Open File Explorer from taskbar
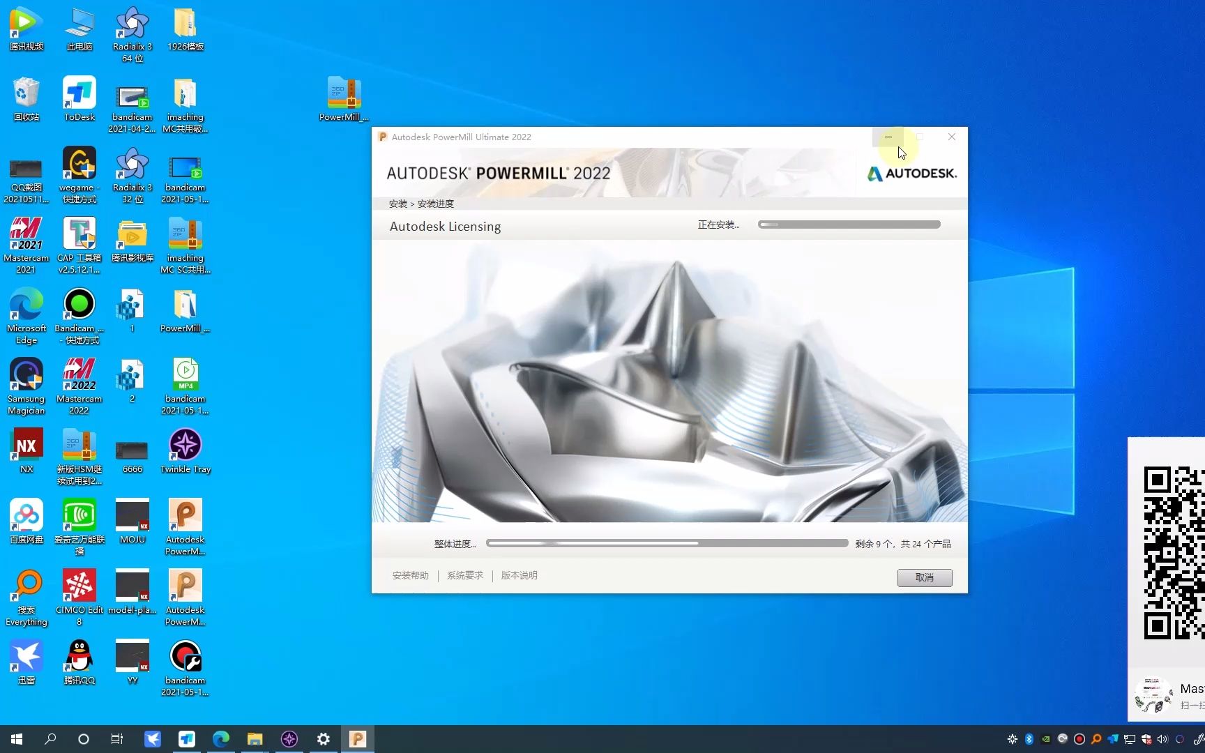This screenshot has height=753, width=1205. [x=255, y=739]
